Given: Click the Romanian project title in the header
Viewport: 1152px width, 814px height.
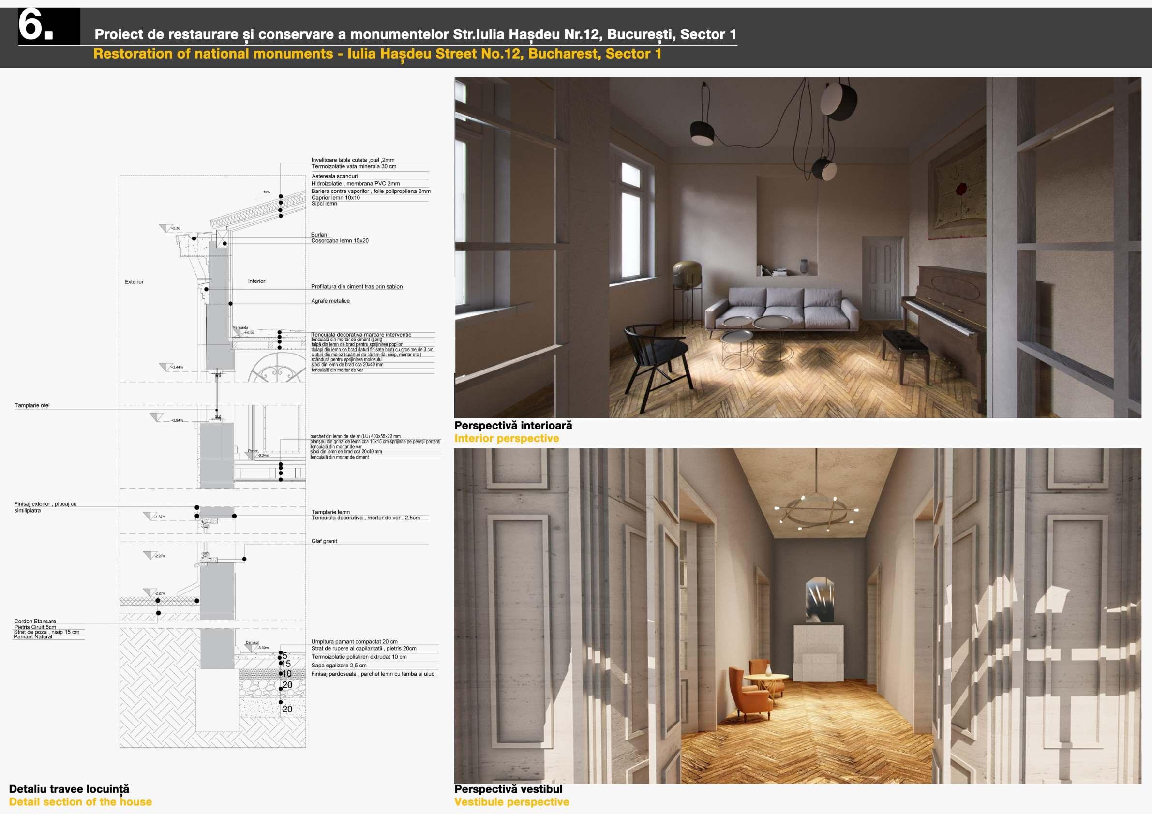Looking at the screenshot, I should point(415,34).
